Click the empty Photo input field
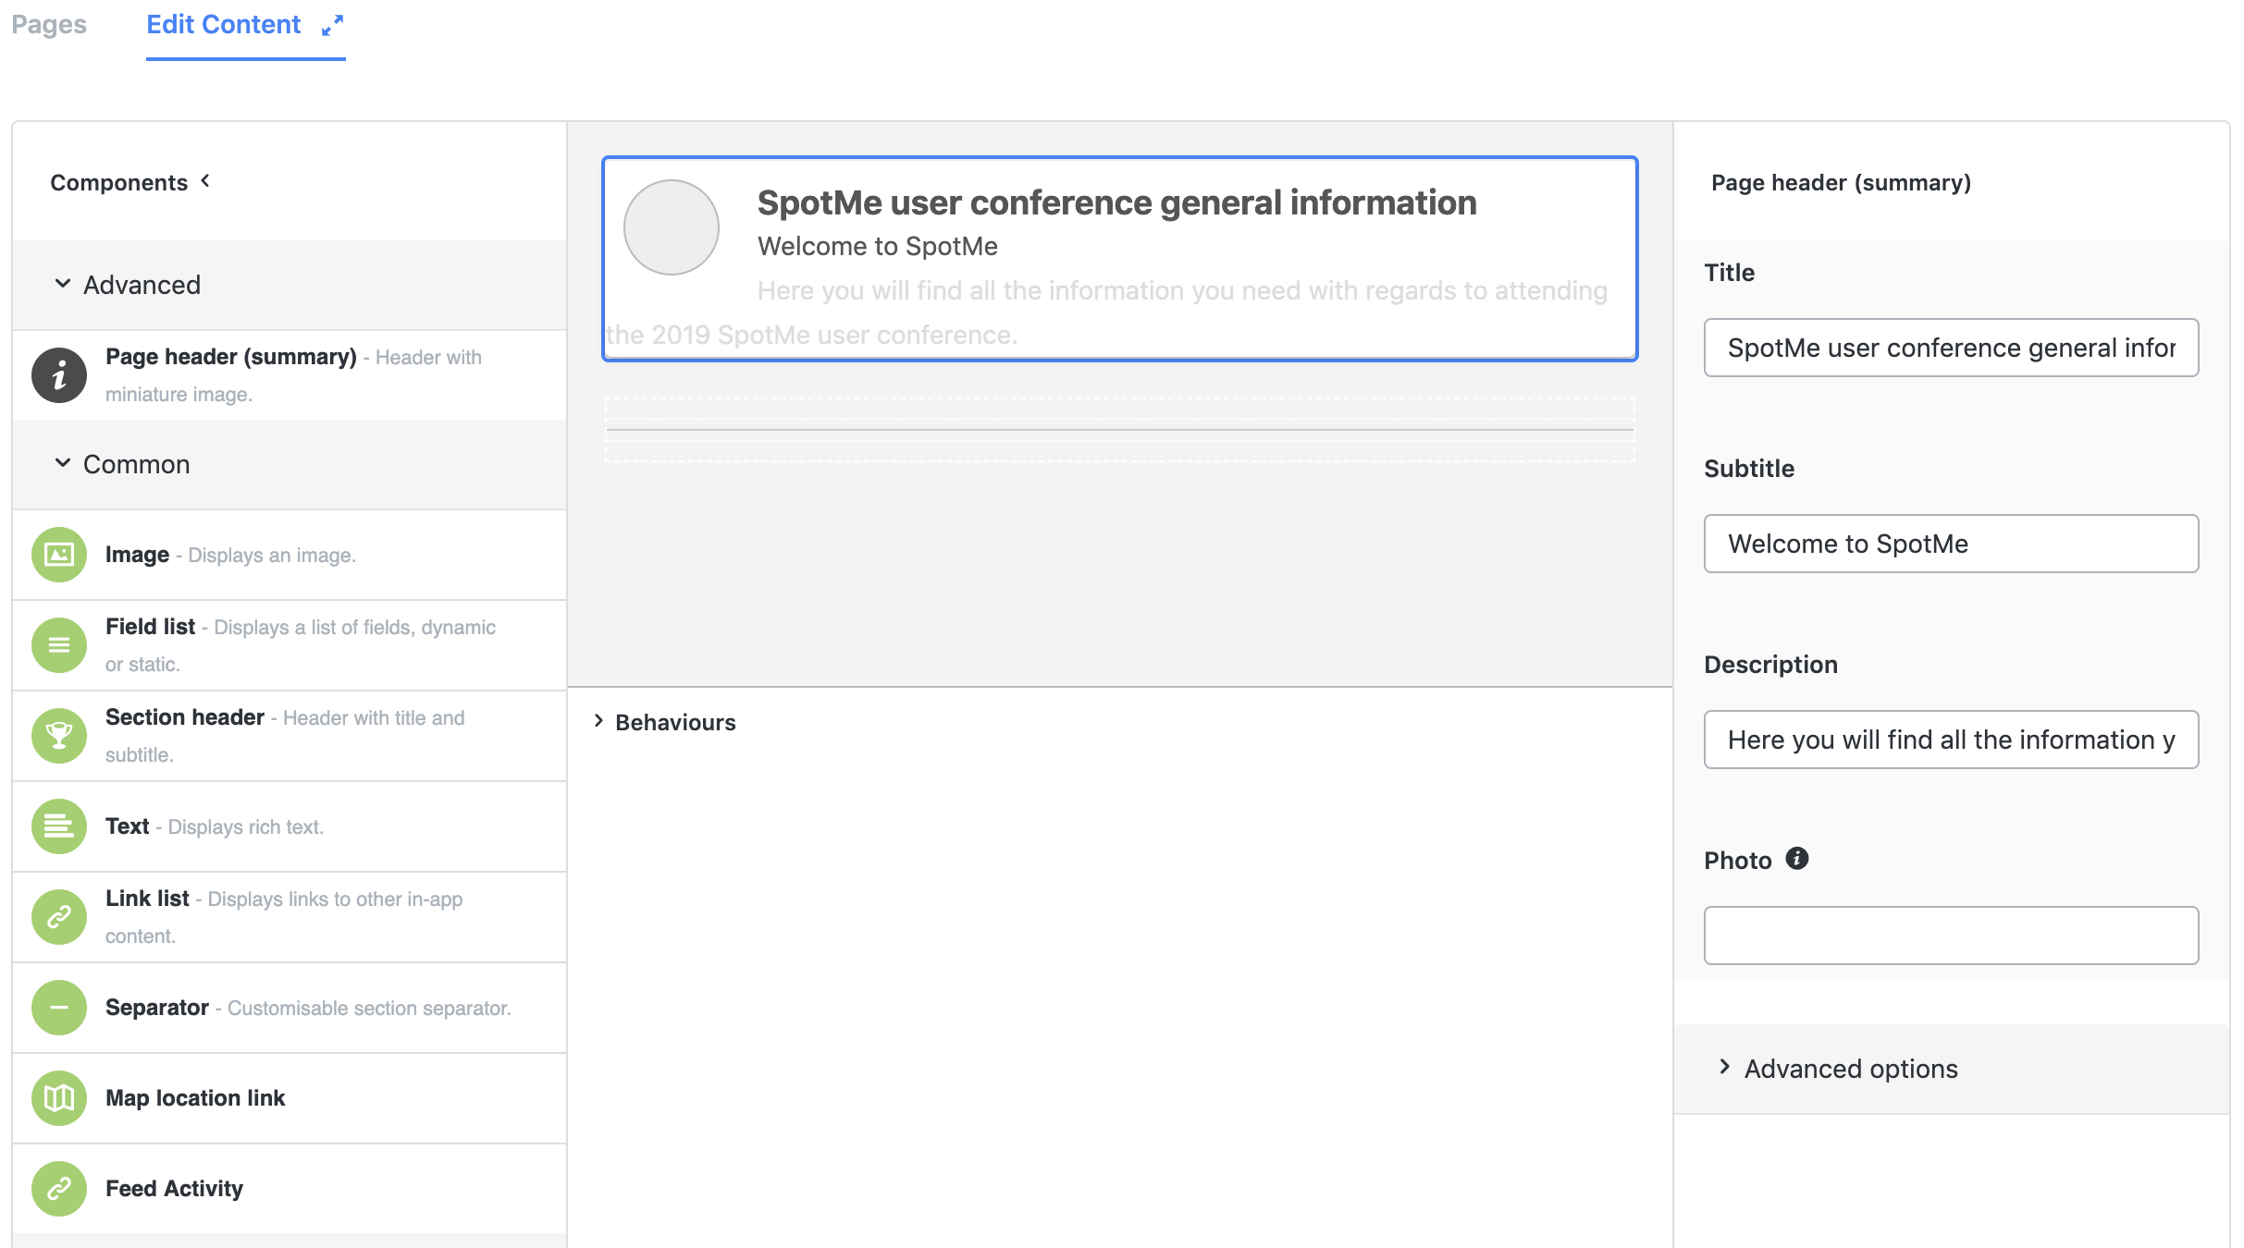The height and width of the screenshot is (1248, 2244). click(1951, 936)
